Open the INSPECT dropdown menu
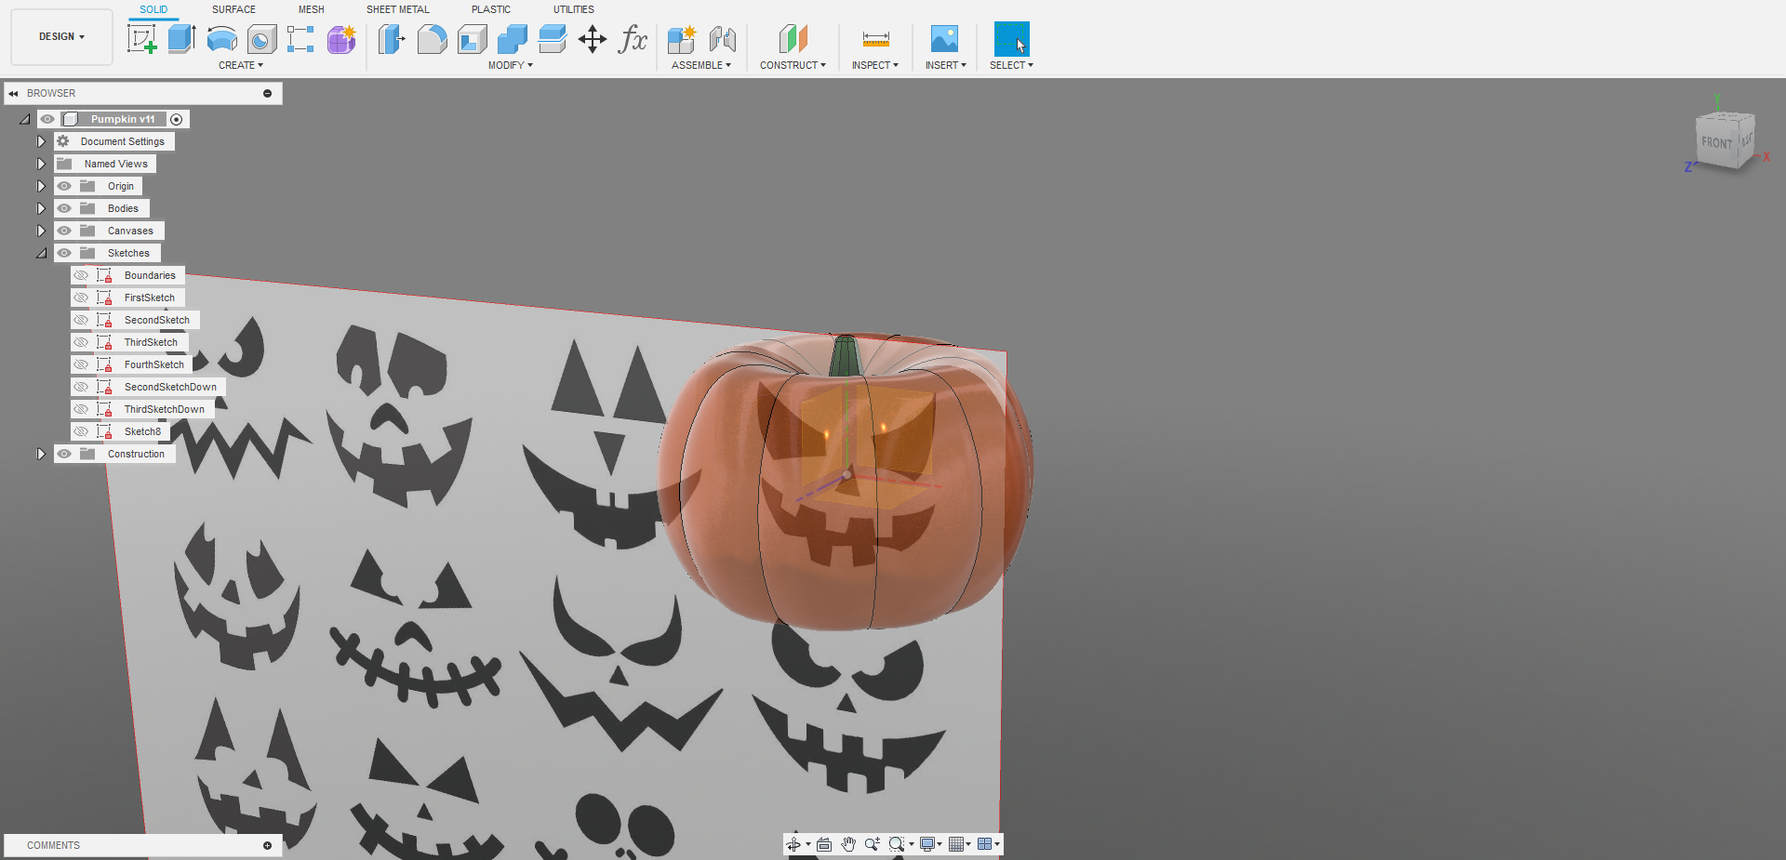 point(875,65)
